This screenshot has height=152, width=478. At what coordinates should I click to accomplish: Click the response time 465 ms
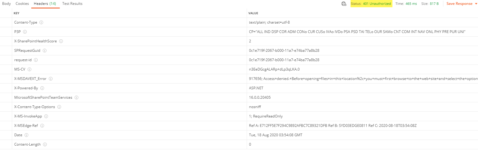(x=411, y=4)
